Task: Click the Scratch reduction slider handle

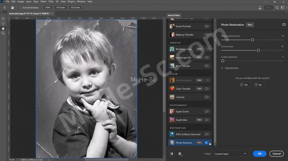Action: click(x=223, y=61)
